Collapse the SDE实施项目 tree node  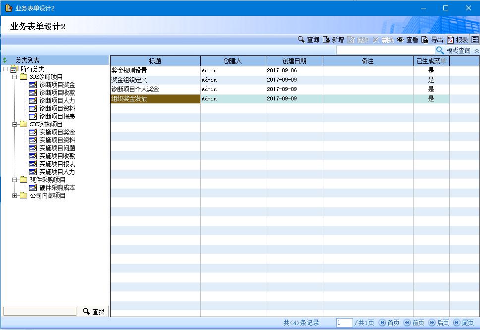15,124
